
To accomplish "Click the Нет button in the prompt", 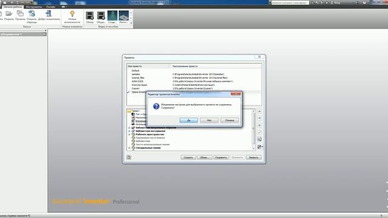I will click(x=209, y=120).
